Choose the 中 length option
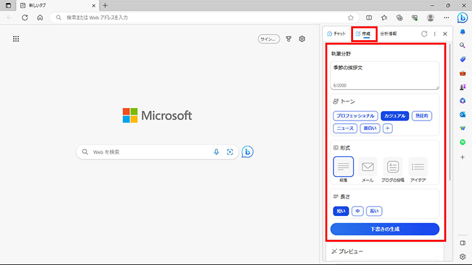The image size is (472, 265). tap(357, 211)
